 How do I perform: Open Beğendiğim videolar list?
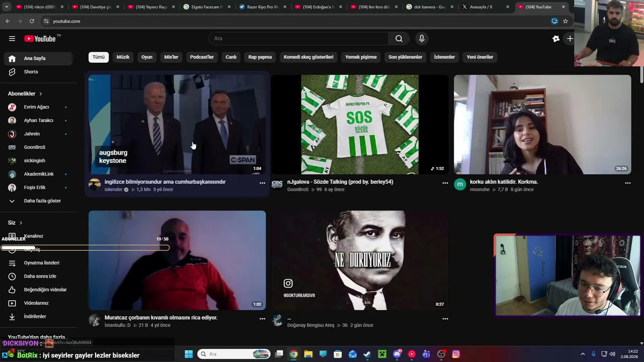(39, 290)
